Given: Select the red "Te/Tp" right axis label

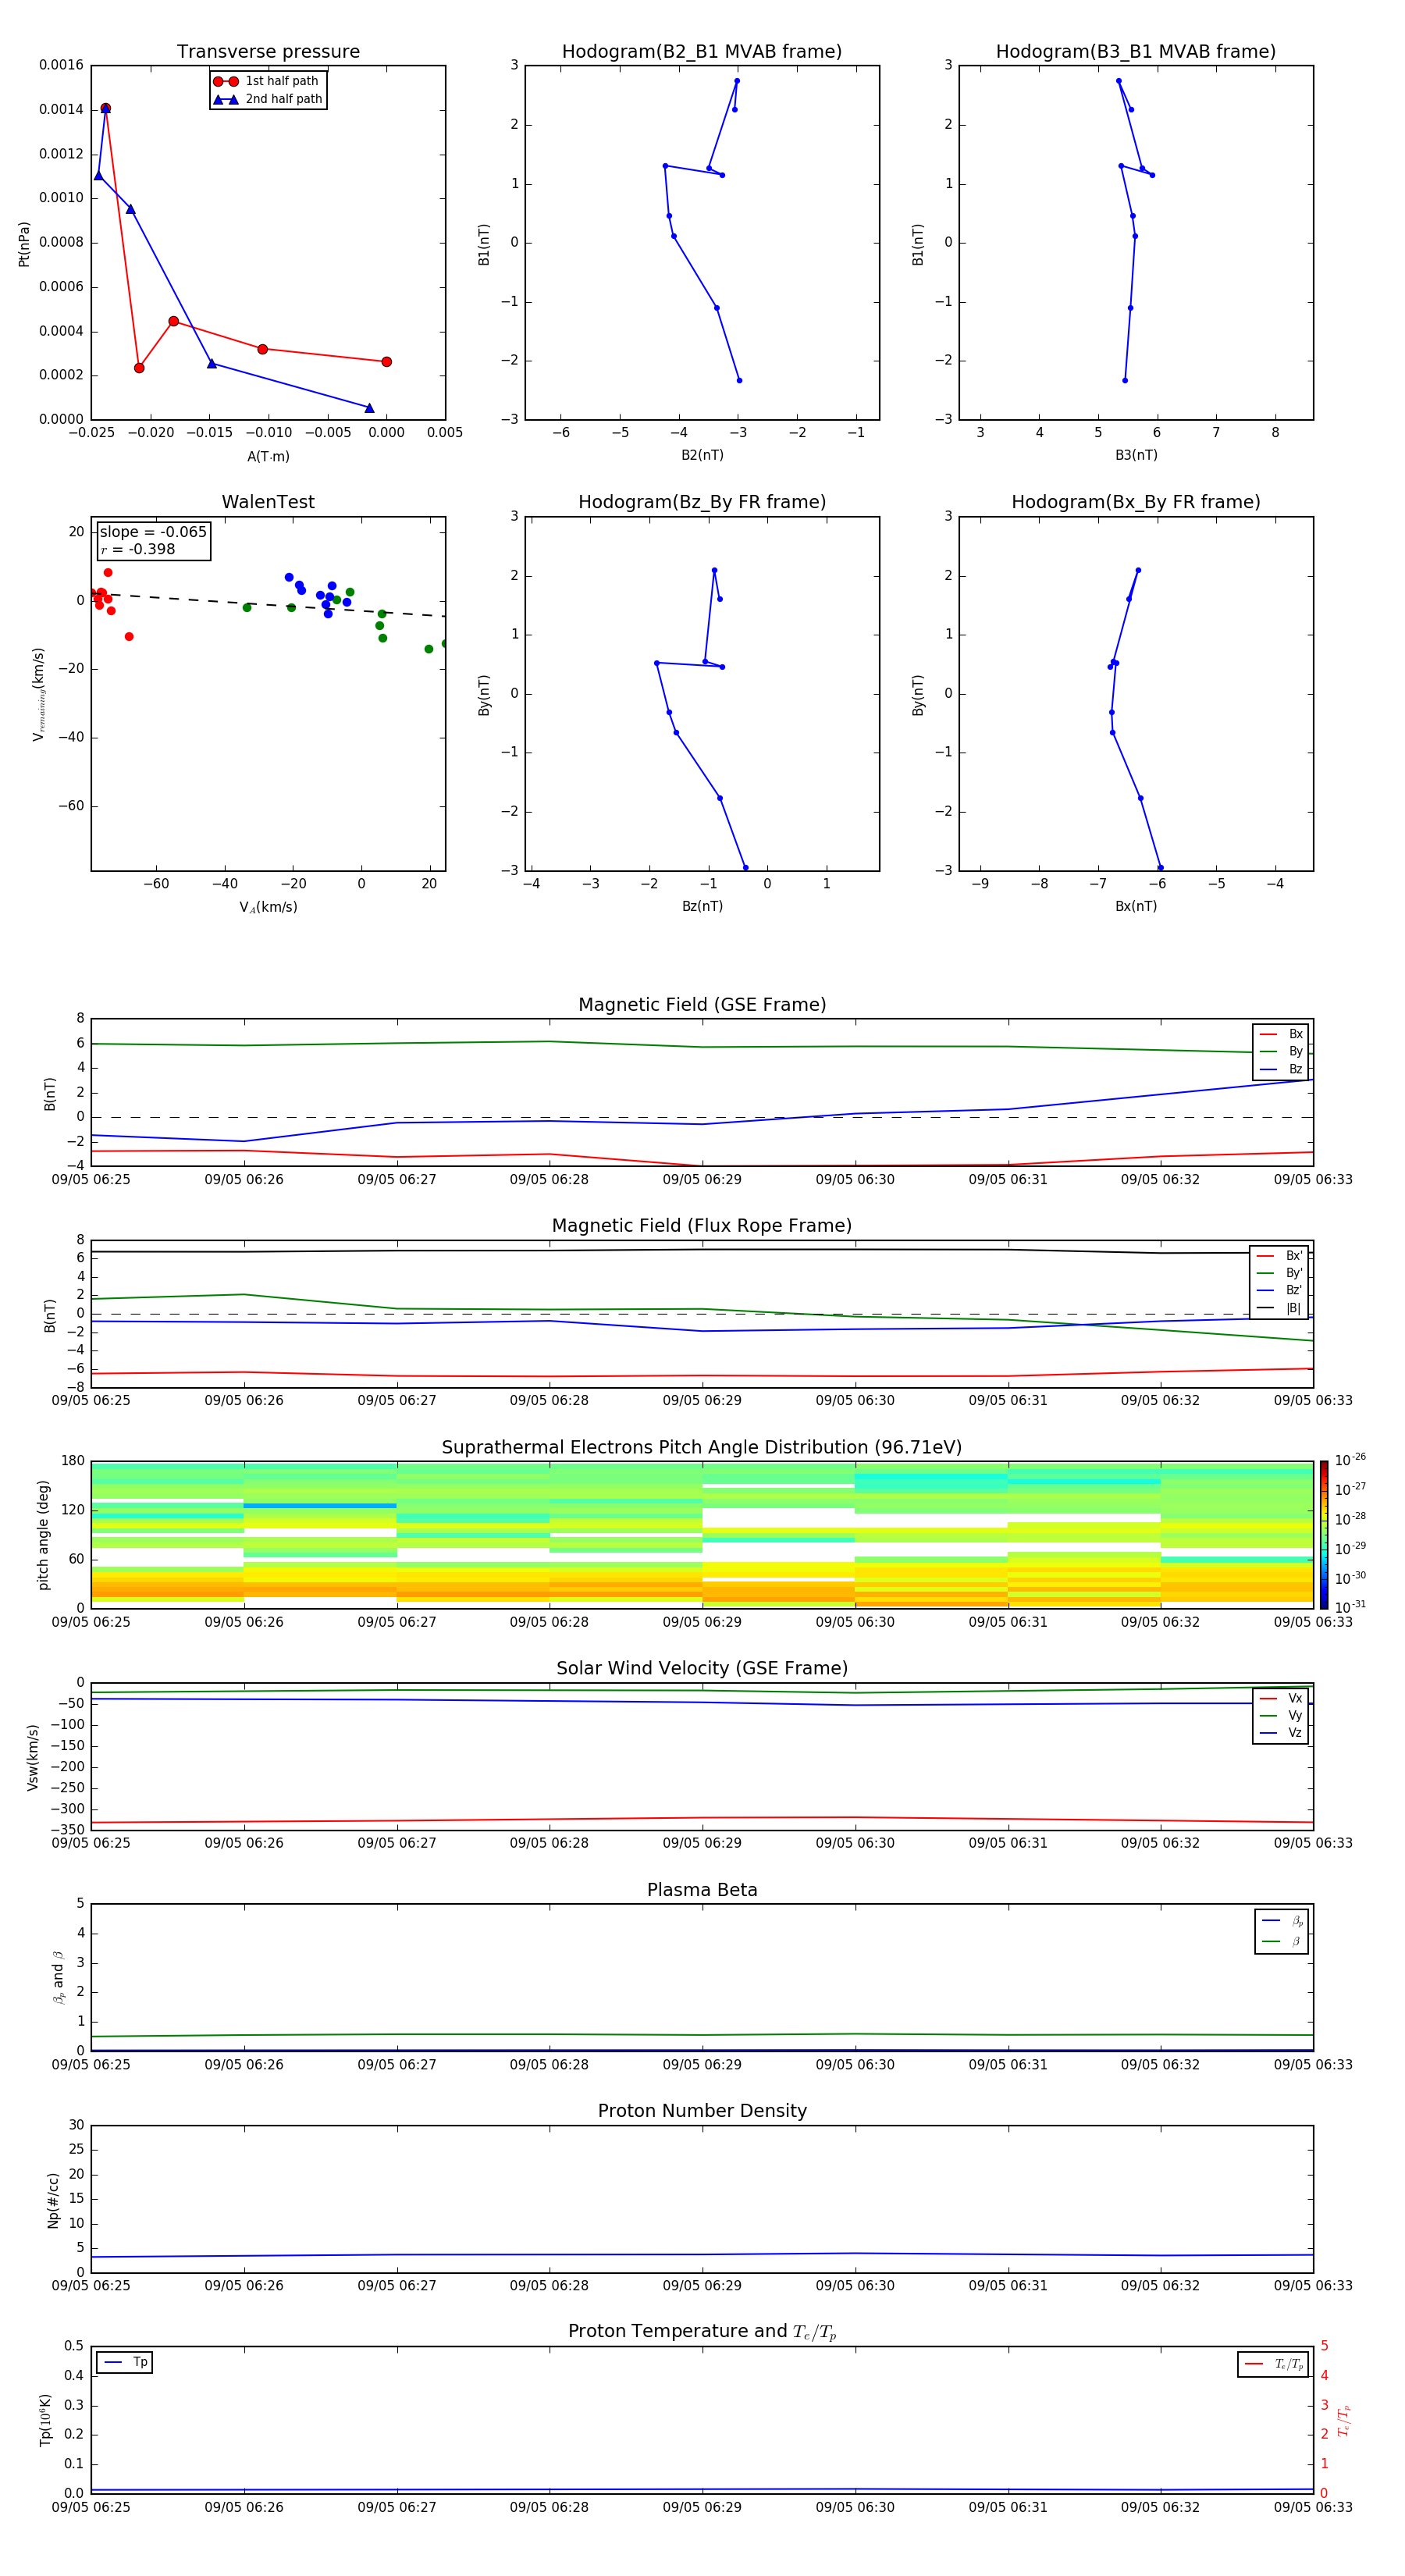Looking at the screenshot, I should click(1344, 2421).
